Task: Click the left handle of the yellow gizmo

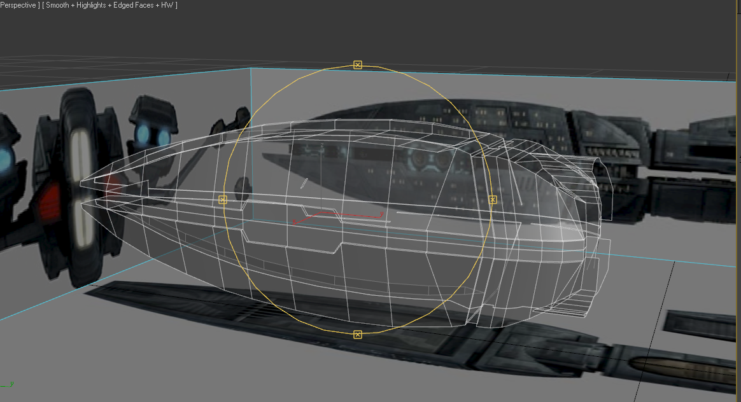Action: tap(222, 200)
